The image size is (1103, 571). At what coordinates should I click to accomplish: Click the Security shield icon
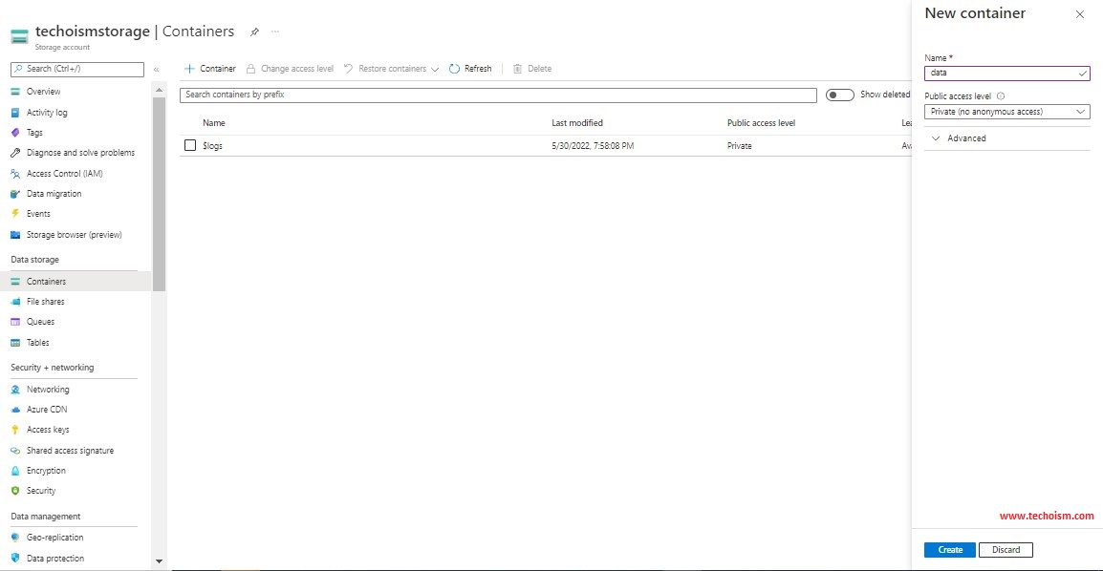(15, 491)
